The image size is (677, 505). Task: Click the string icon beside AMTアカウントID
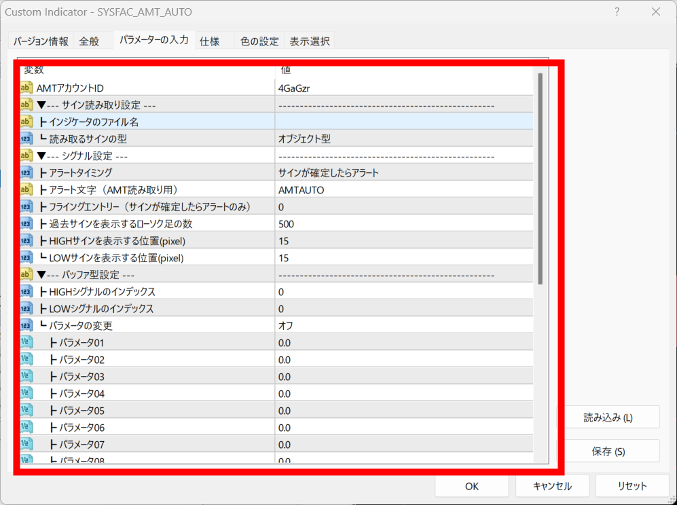26,88
